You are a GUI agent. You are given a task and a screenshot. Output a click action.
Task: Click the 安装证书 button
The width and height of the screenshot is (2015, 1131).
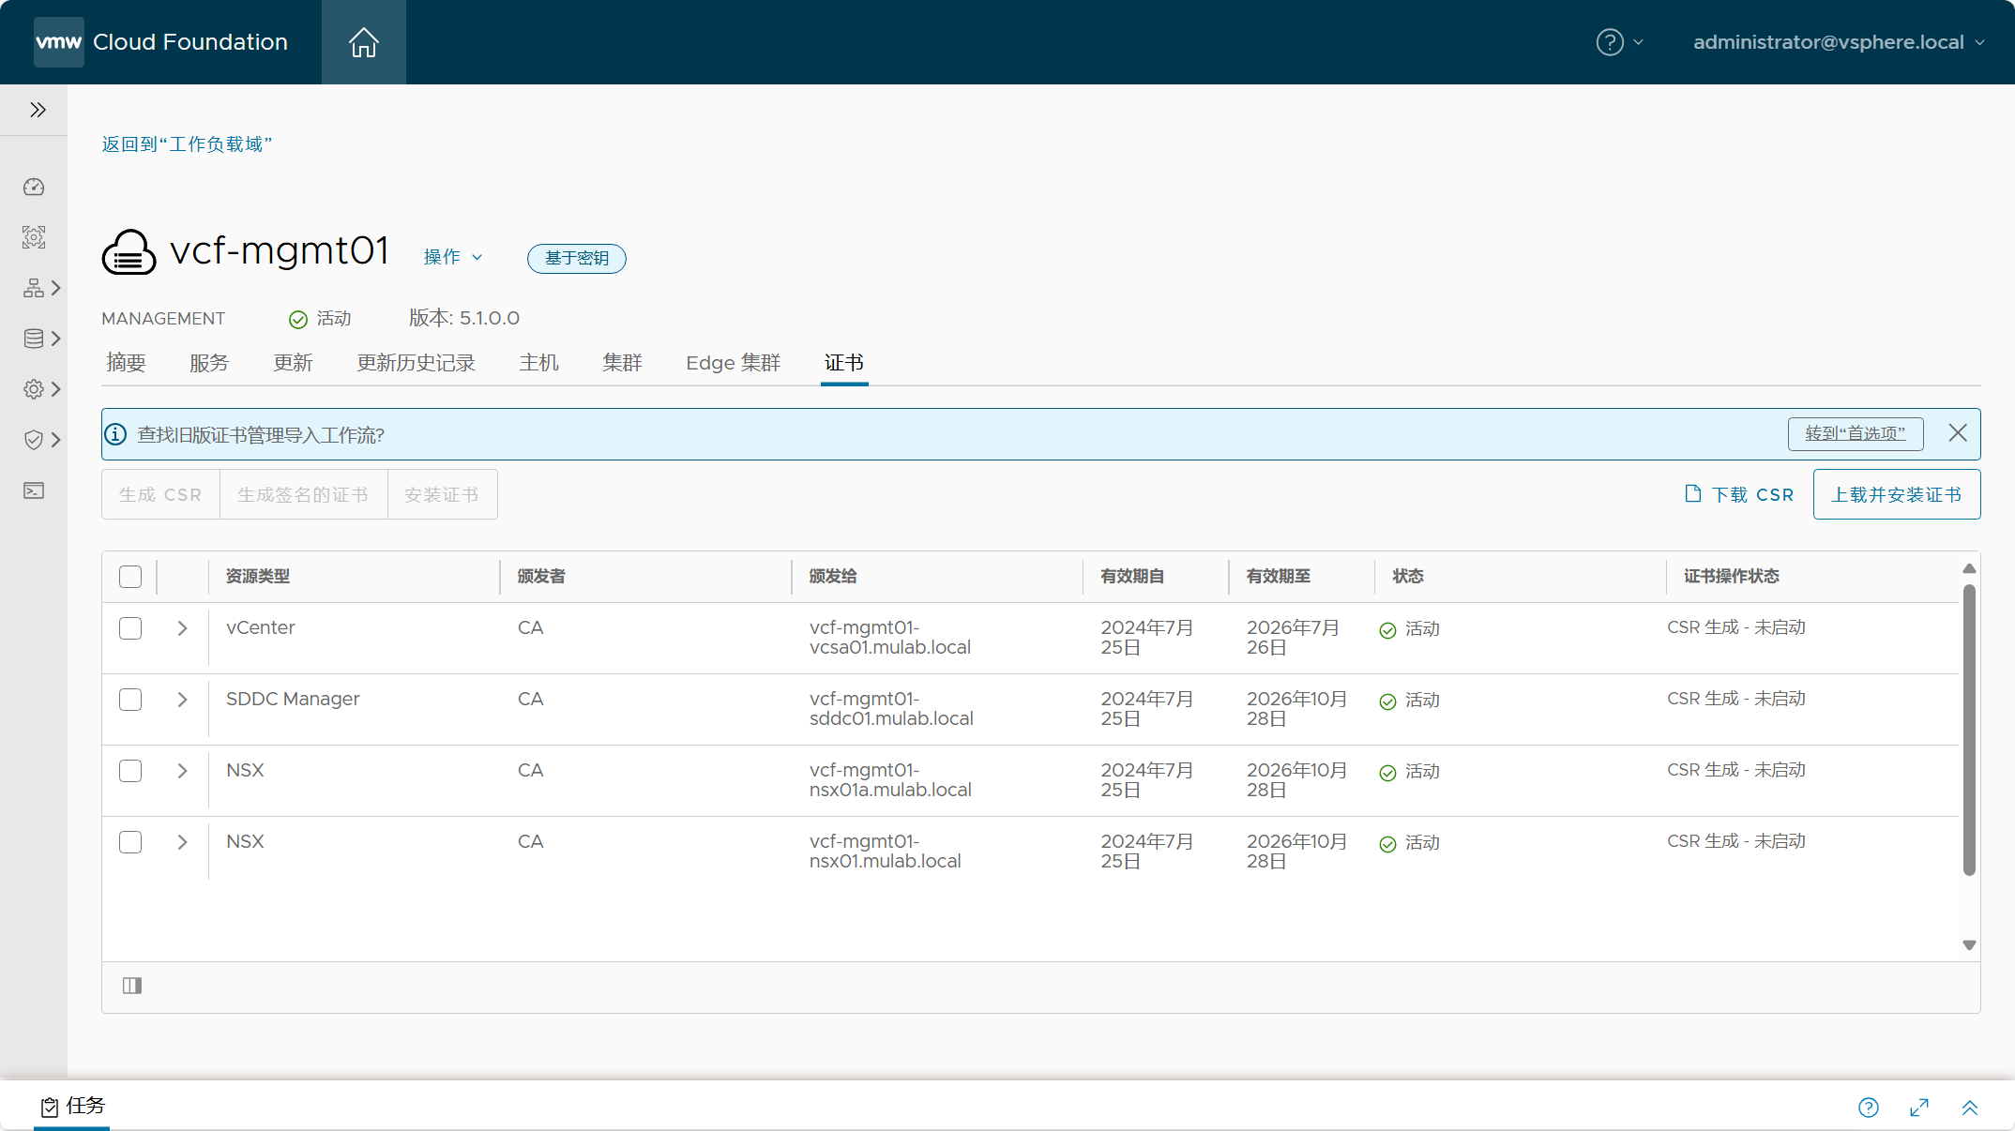pos(442,494)
